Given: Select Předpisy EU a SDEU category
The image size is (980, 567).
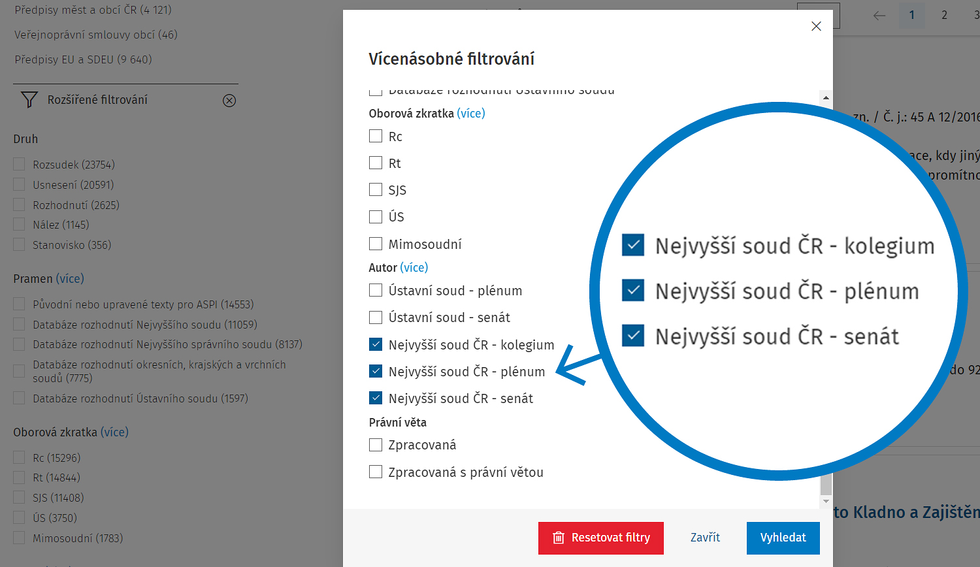Looking at the screenshot, I should click(83, 59).
